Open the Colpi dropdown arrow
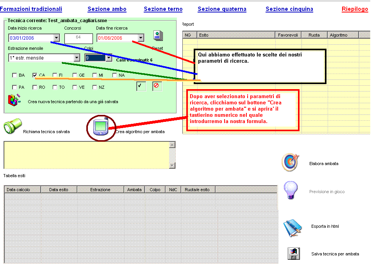The width and height of the screenshot is (371, 264). click(109, 58)
